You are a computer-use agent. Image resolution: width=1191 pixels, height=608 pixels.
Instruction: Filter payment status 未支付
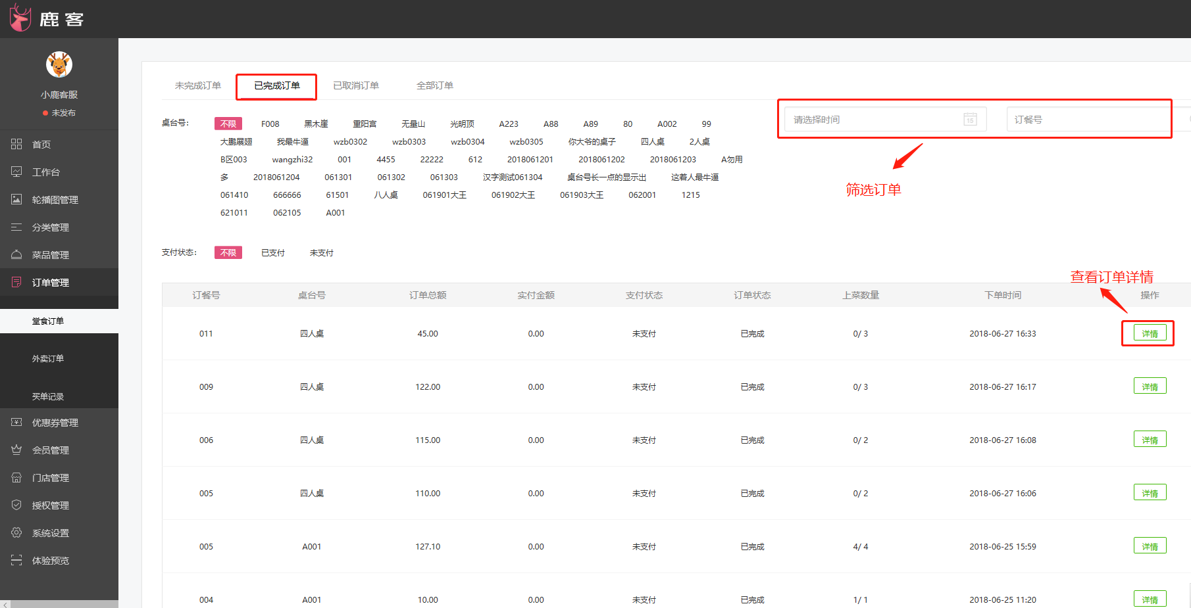322,252
